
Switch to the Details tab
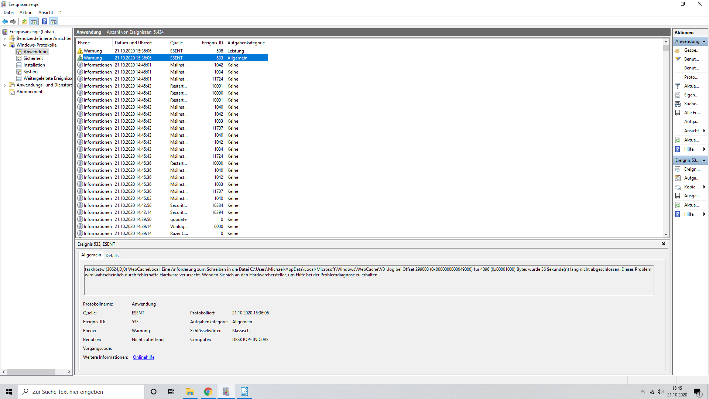click(x=112, y=255)
